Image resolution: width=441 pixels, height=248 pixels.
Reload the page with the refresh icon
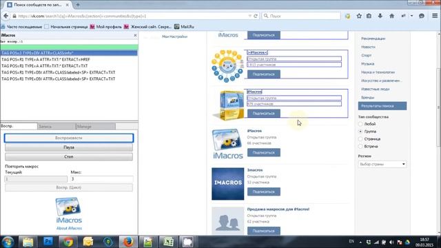pyautogui.click(x=256, y=16)
